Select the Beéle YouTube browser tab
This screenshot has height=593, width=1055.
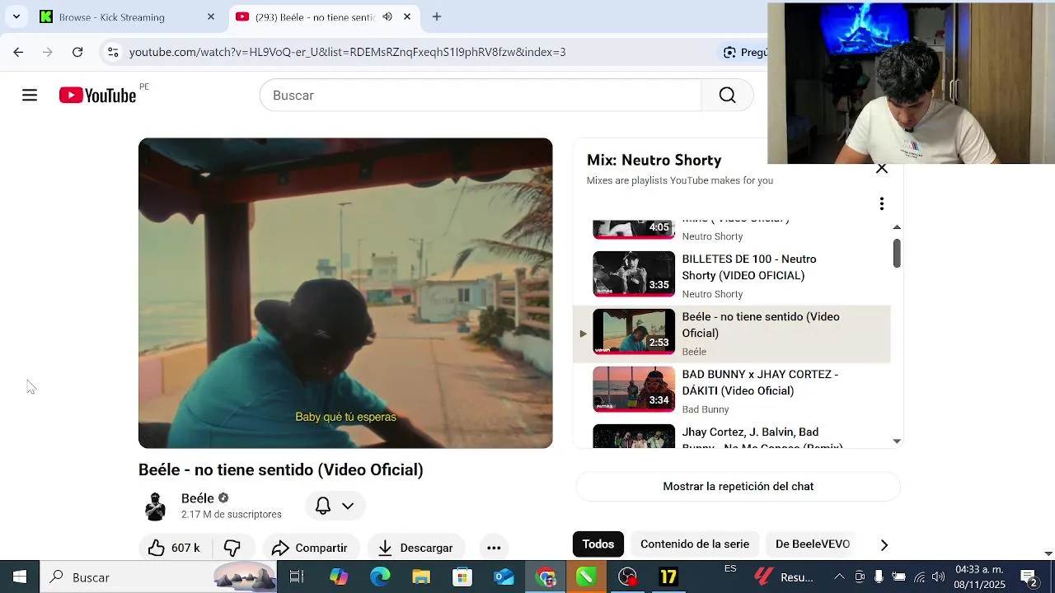tap(314, 16)
